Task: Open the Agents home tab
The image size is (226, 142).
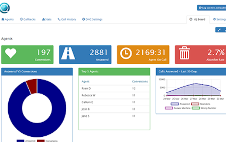Action: [8, 19]
